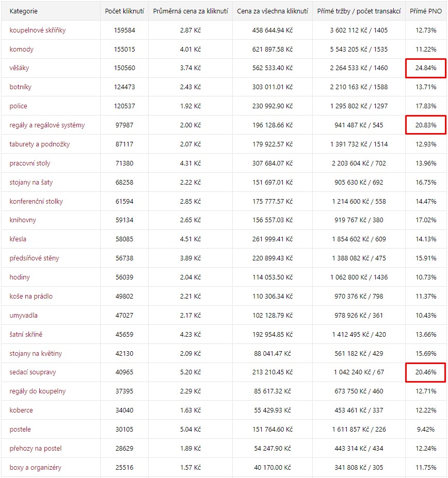Image resolution: width=448 pixels, height=478 pixels.
Task: Open the koupelnové skříňky category link
Action: pos(37,30)
